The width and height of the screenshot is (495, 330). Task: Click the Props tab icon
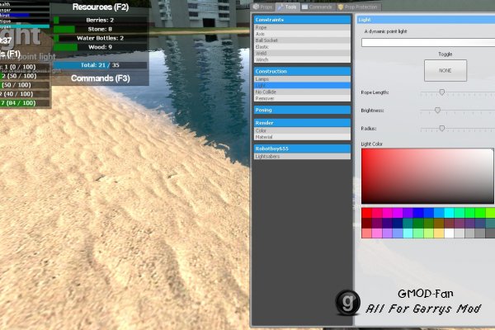click(256, 7)
